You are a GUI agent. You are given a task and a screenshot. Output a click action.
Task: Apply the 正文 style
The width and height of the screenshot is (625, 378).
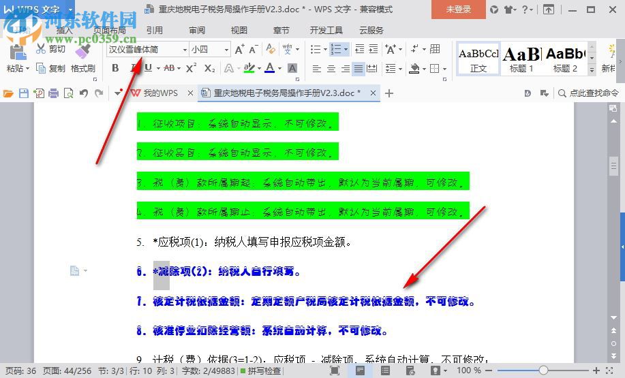pos(478,59)
